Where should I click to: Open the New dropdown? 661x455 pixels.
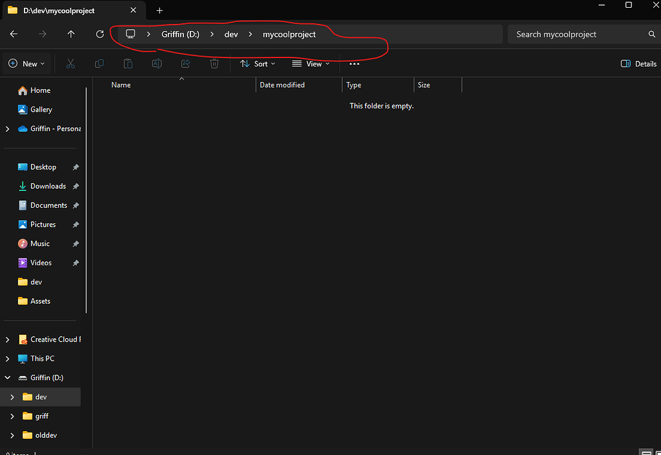click(x=26, y=63)
